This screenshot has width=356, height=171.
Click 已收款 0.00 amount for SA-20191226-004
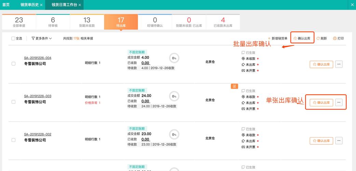click(x=145, y=63)
